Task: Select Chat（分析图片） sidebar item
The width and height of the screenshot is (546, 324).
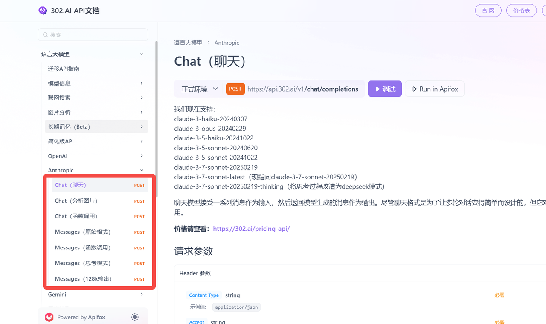Action: point(100,201)
